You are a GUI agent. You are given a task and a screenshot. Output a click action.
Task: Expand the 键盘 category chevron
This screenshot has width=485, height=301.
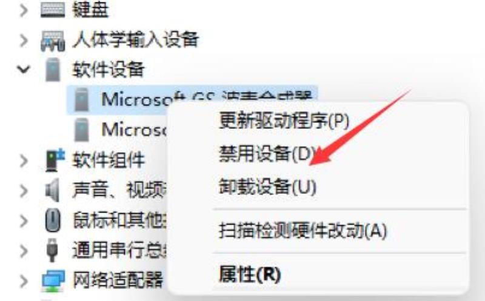coord(24,10)
